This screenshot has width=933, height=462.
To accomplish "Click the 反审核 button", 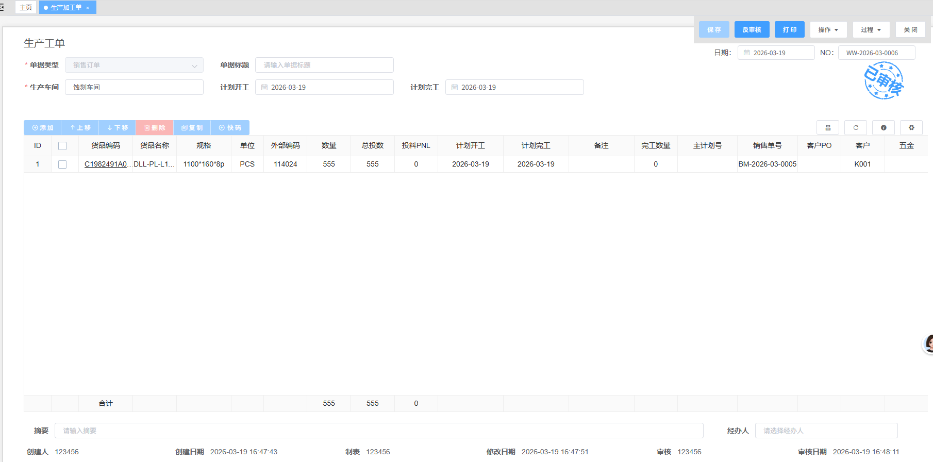I will pos(752,29).
